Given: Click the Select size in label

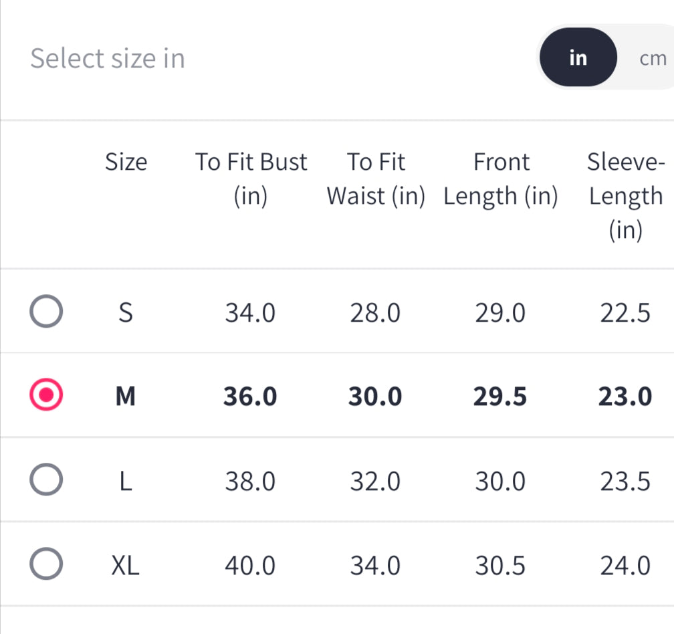Looking at the screenshot, I should 108,59.
